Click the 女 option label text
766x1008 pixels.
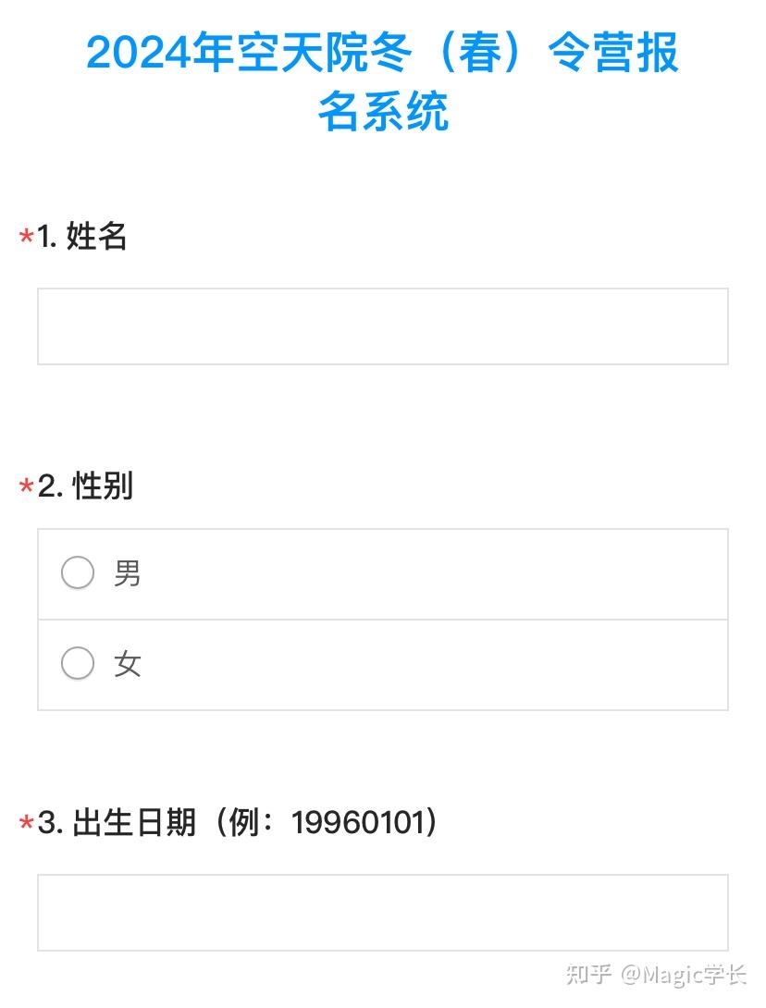pos(128,663)
